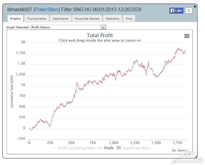Toggle the Significant Wins legend series
The image size is (205, 165).
pos(133,148)
